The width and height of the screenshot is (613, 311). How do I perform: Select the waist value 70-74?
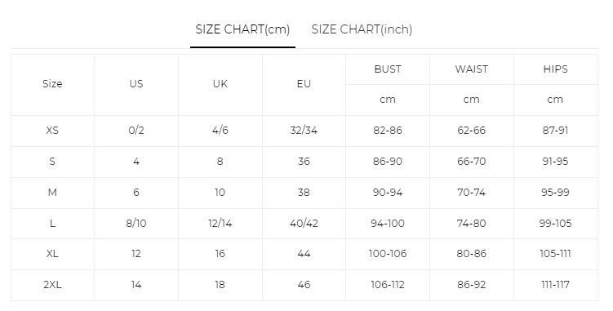[x=472, y=193]
